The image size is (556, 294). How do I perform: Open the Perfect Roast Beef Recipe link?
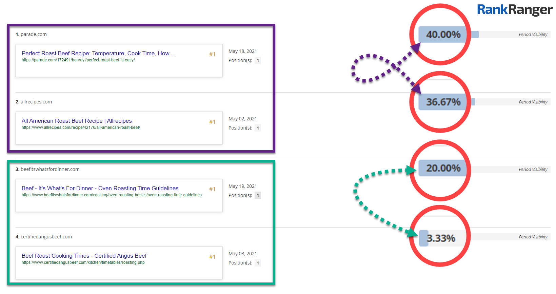[98, 54]
